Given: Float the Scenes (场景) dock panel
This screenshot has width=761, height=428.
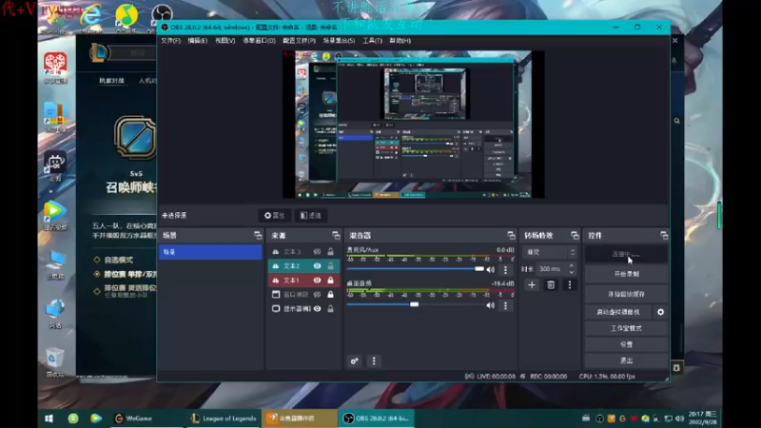Looking at the screenshot, I should [258, 235].
